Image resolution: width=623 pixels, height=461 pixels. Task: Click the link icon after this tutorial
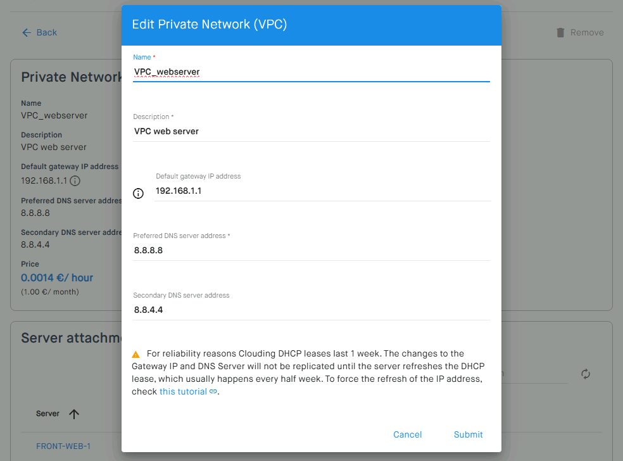pos(213,391)
